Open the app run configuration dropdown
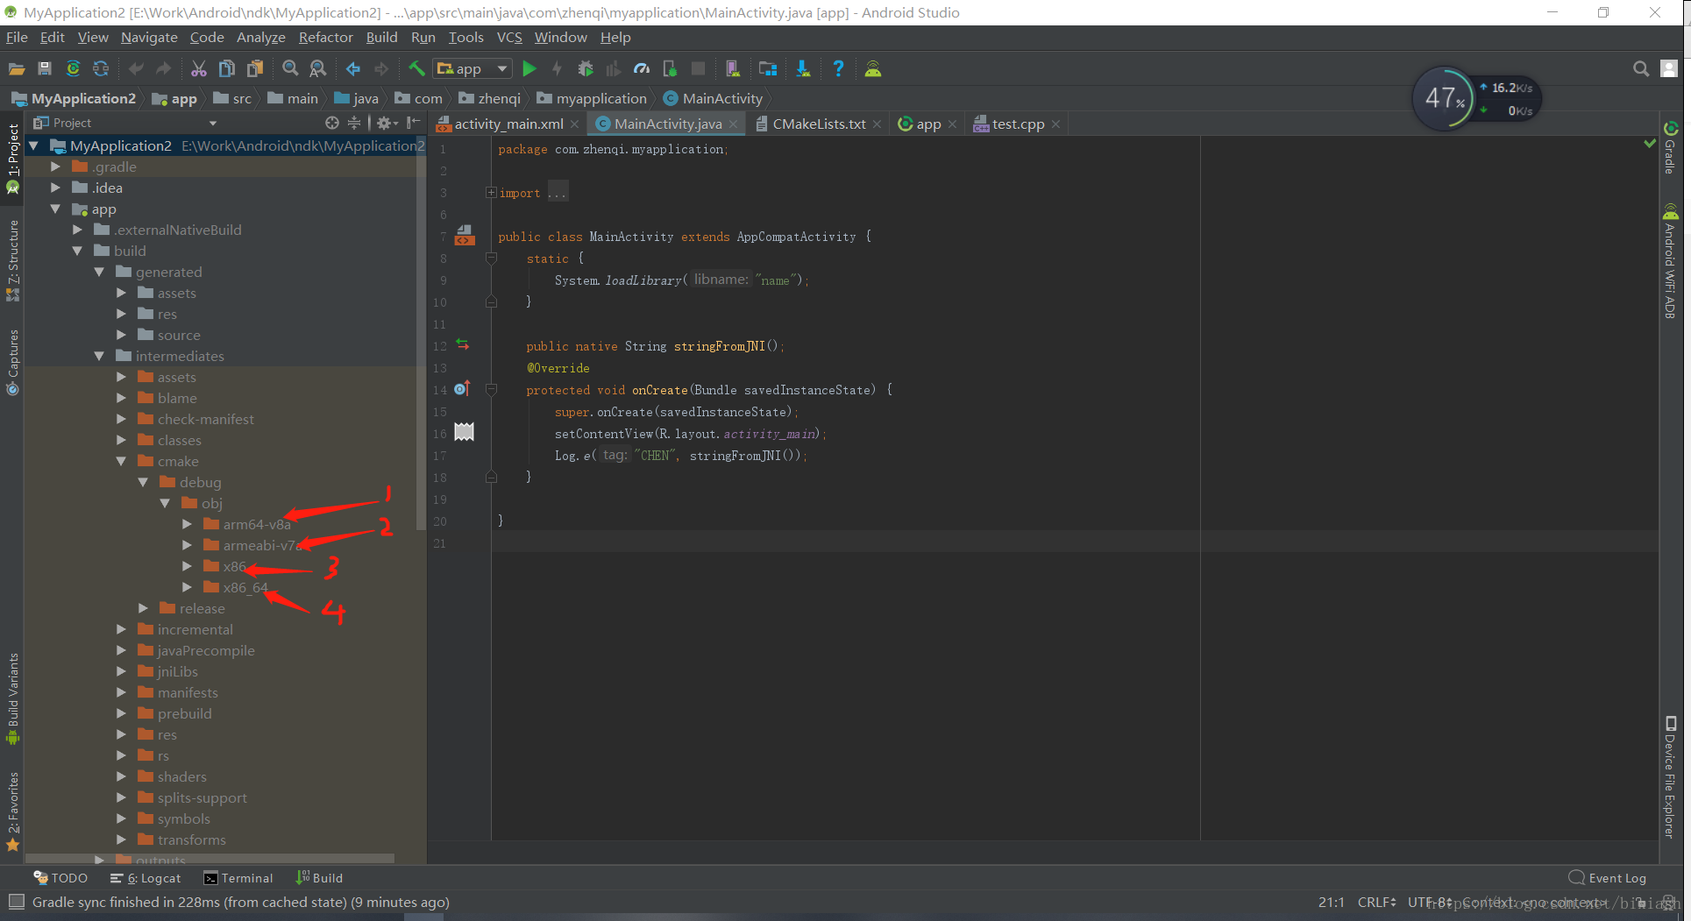This screenshot has height=921, width=1691. (473, 68)
